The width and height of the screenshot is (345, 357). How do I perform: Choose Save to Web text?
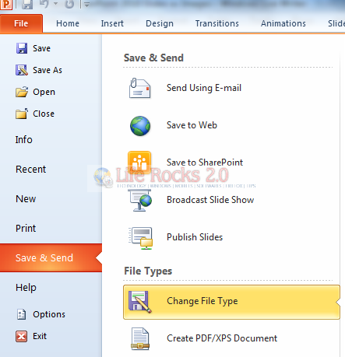point(192,125)
